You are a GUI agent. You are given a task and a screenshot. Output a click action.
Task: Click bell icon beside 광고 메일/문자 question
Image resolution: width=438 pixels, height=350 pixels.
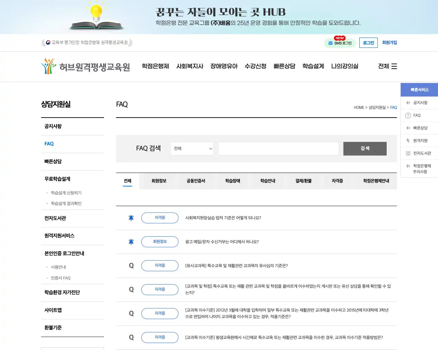(131, 242)
